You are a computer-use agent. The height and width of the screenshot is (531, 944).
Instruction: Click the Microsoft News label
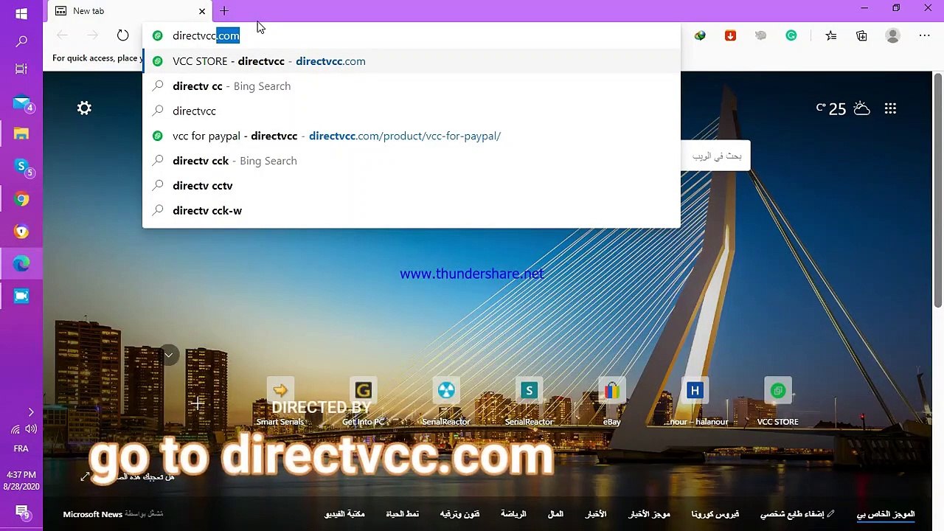click(92, 514)
